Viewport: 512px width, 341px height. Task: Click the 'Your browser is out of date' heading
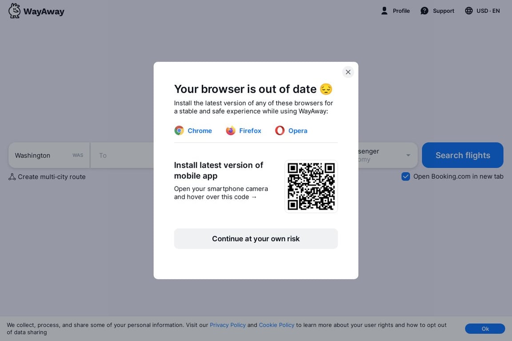point(253,89)
